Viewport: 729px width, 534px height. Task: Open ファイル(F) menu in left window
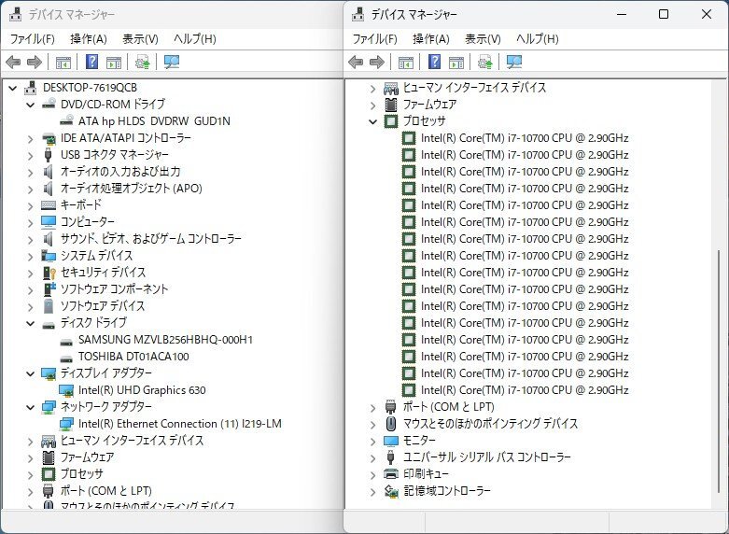pyautogui.click(x=32, y=39)
